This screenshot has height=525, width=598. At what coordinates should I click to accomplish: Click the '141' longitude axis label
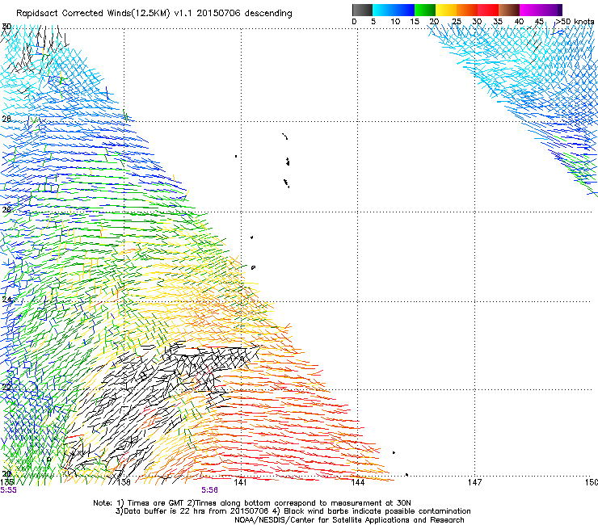pos(240,482)
